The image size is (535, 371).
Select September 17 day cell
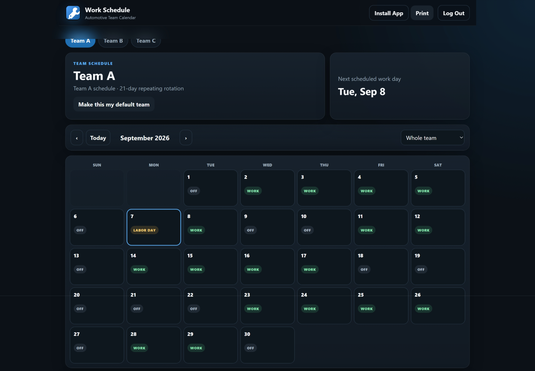[x=324, y=266]
